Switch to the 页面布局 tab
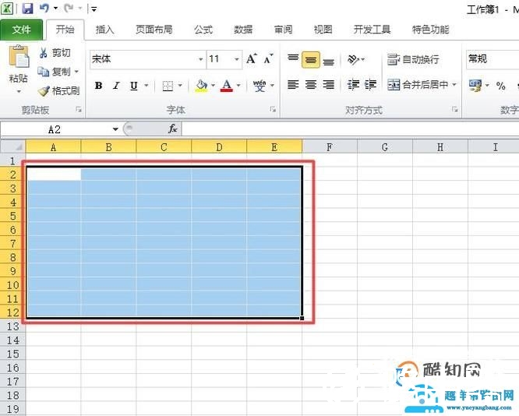519x416 pixels. 154,30
